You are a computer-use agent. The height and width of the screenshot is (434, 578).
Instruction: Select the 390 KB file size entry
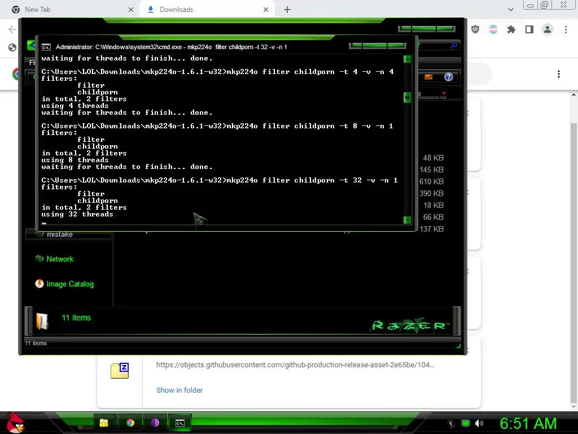431,193
